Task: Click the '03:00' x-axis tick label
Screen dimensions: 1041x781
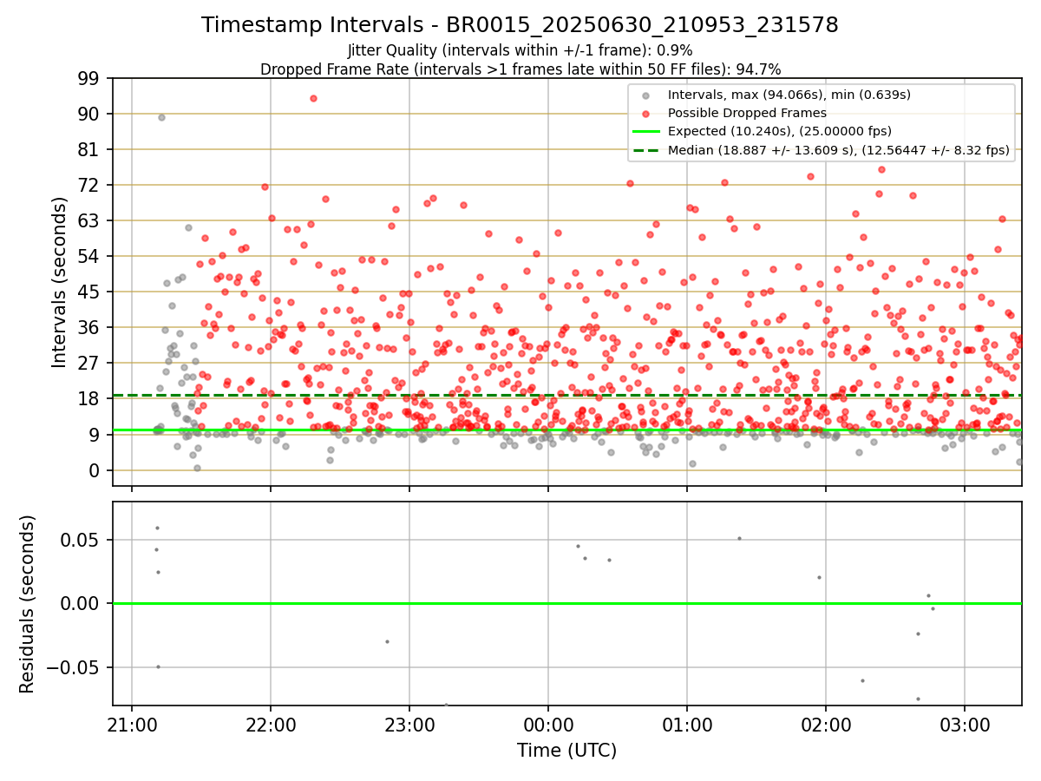Action: tap(965, 724)
